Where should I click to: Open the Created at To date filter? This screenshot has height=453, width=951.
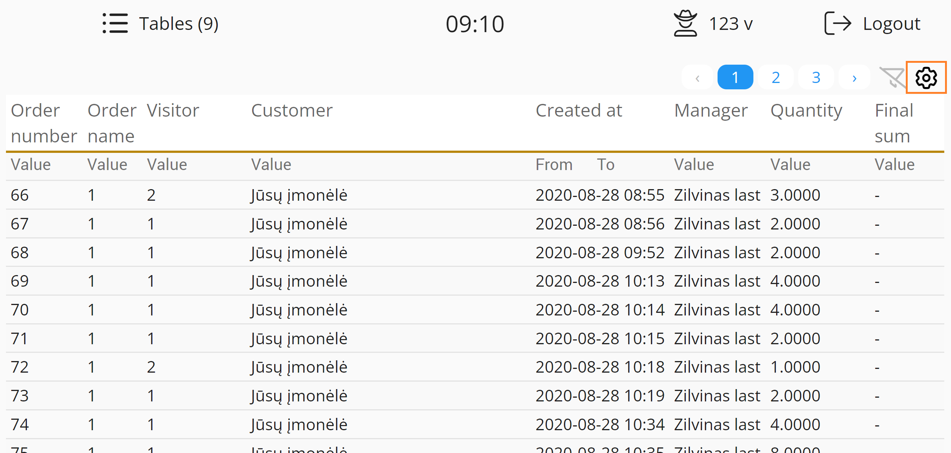605,165
